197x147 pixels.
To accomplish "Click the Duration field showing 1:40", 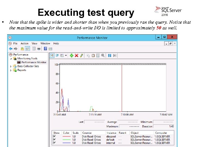I will (x=164, y=126).
